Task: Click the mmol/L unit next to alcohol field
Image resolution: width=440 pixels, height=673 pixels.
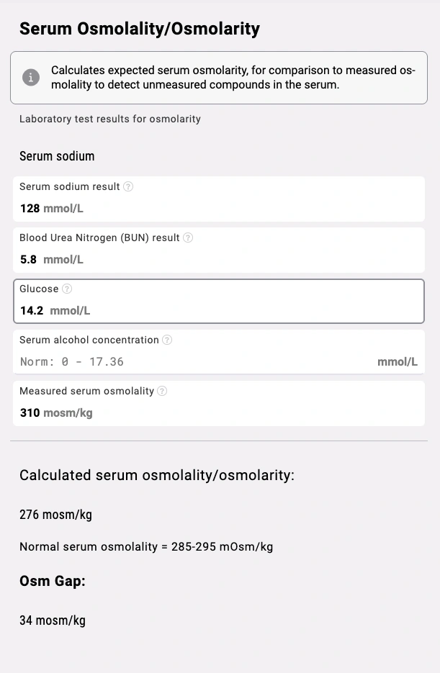Action: (398, 361)
